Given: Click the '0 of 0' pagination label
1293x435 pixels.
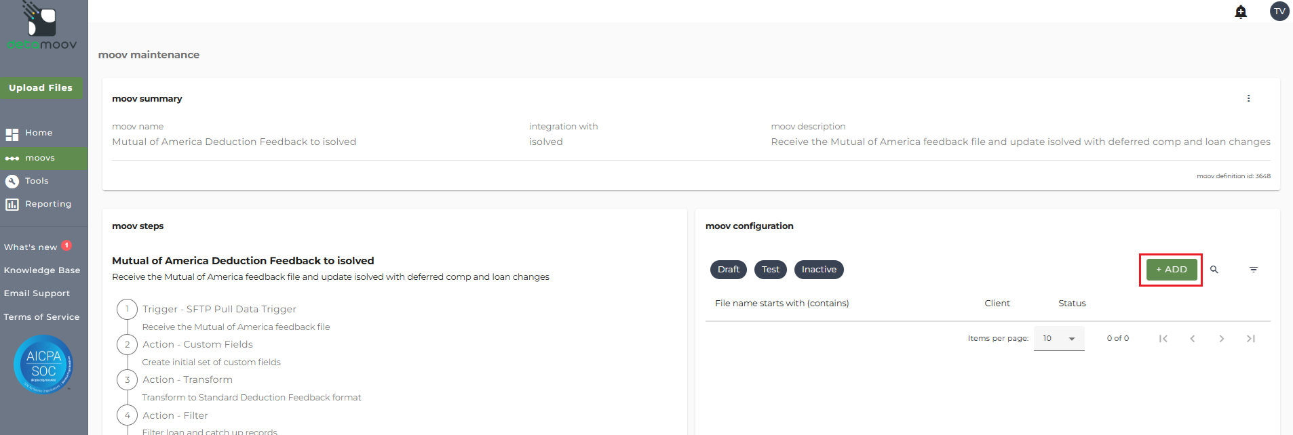Looking at the screenshot, I should 1118,339.
